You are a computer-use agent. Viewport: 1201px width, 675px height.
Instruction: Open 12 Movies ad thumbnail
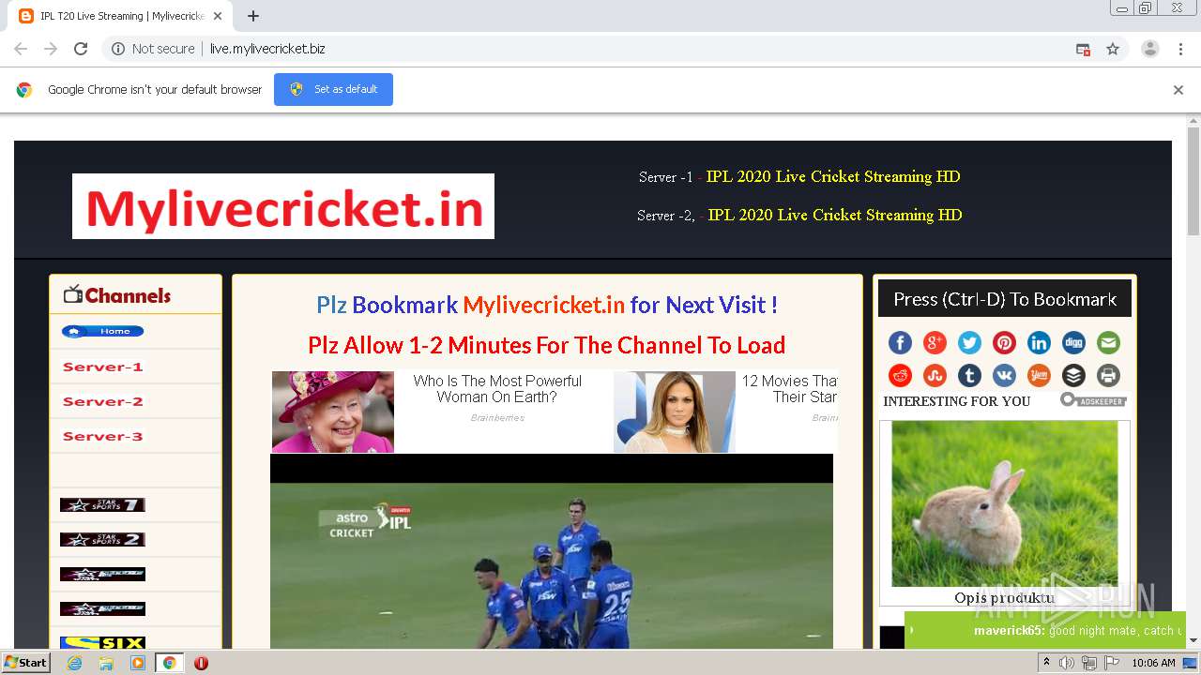tap(675, 412)
